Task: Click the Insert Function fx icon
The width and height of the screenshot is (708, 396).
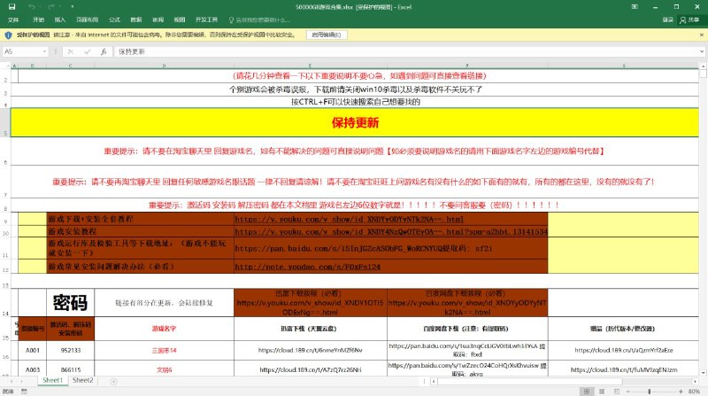Action: point(104,51)
